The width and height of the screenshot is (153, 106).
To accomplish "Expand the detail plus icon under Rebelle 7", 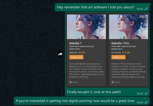I will pos(70,82).
